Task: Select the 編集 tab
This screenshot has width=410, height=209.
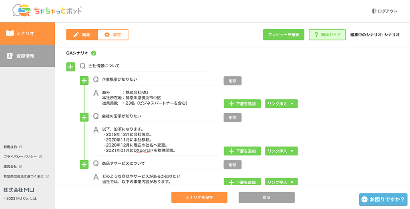Action: click(82, 35)
